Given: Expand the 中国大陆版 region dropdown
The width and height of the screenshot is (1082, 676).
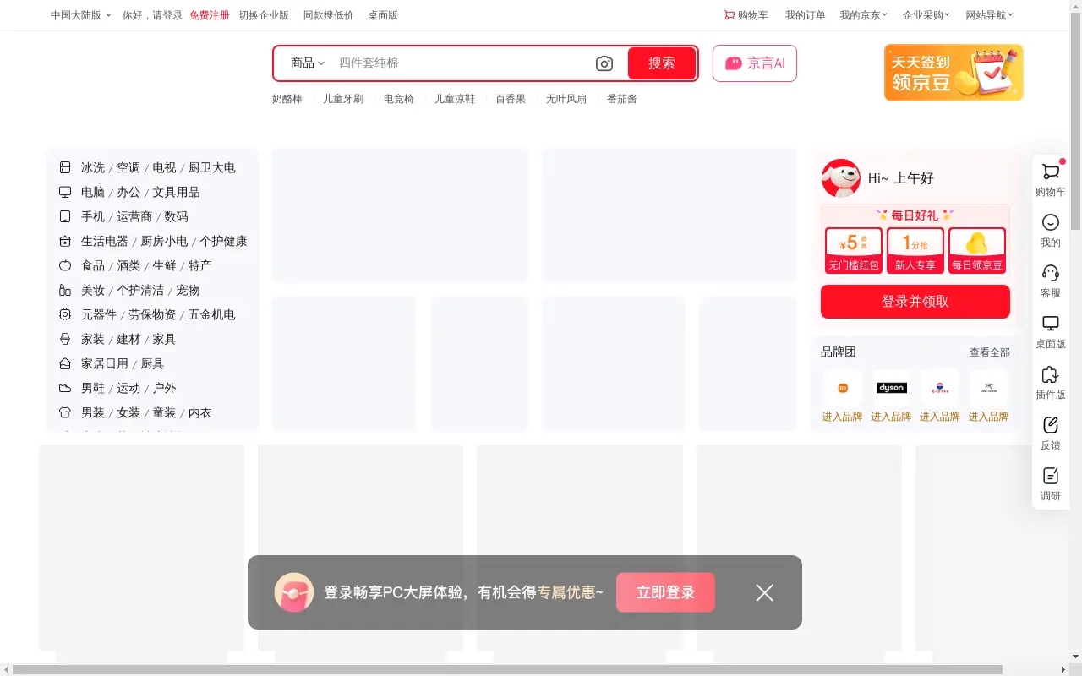Looking at the screenshot, I should click(80, 15).
